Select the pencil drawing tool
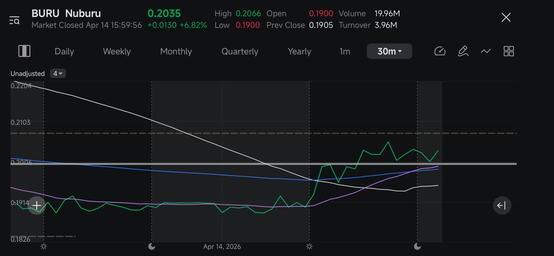 pos(463,51)
